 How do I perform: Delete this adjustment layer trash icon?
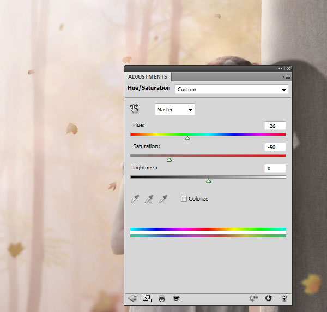[x=283, y=298]
